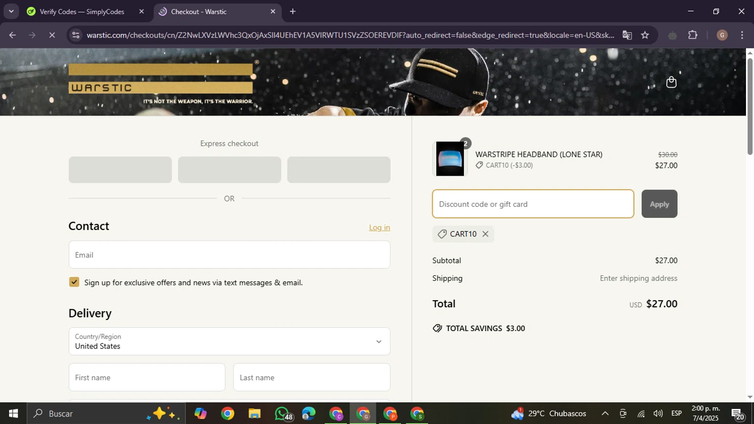Bookmark this page with the star
Image resolution: width=754 pixels, height=424 pixels.
(645, 35)
